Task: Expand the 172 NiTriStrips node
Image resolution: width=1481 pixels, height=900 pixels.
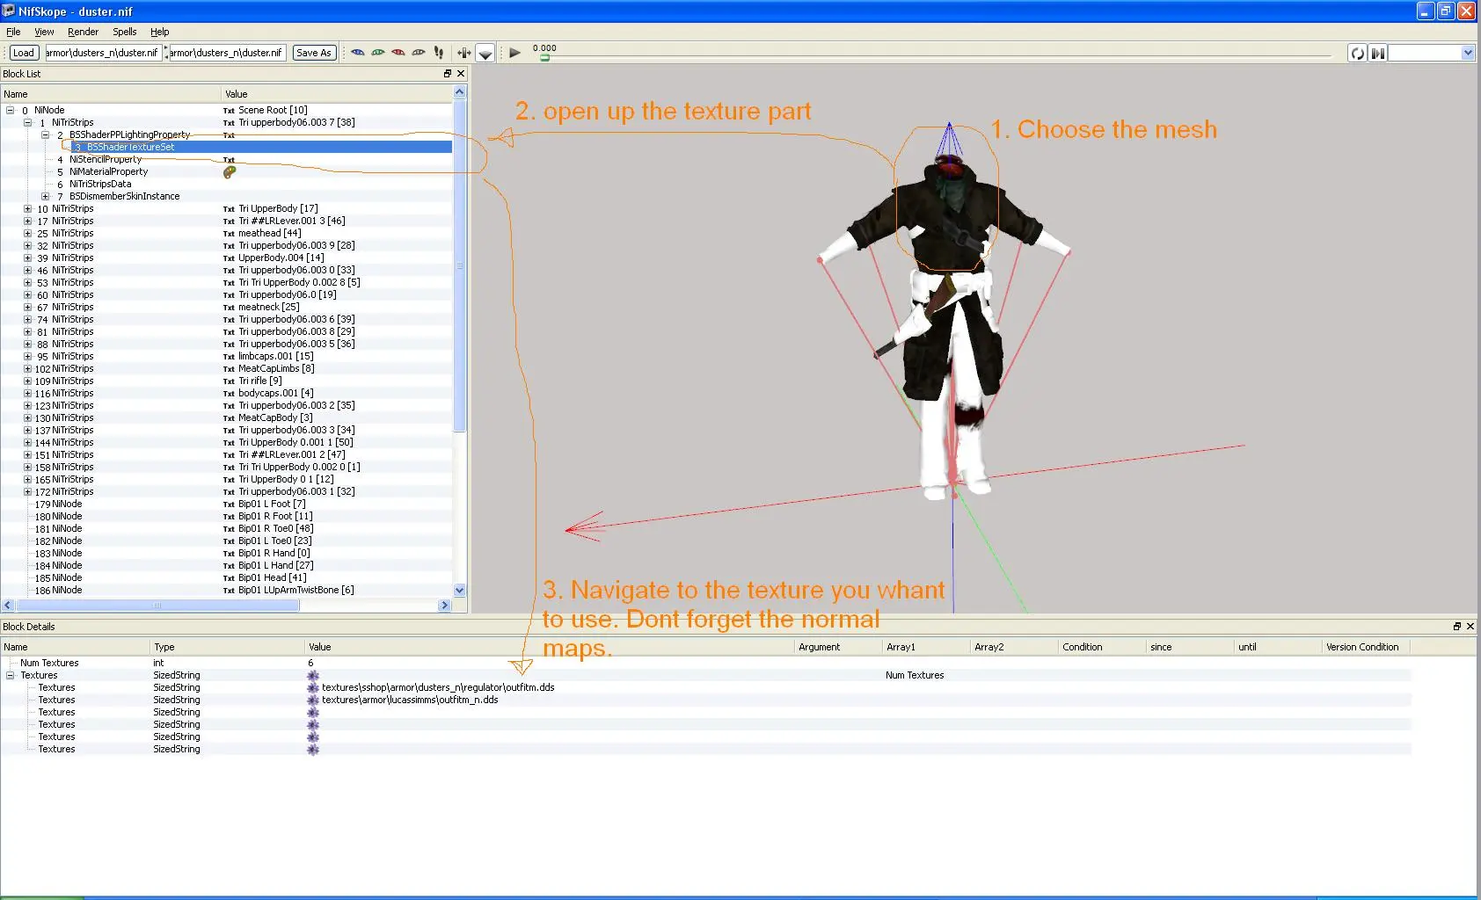Action: pos(27,492)
